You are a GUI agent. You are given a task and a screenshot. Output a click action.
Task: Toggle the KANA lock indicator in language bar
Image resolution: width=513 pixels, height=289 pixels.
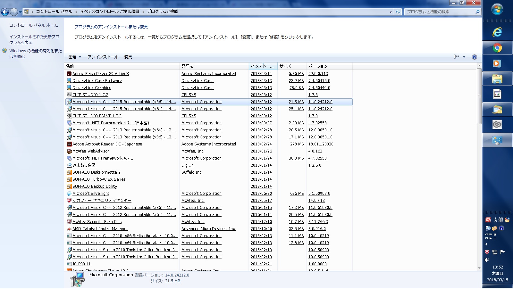point(488,238)
